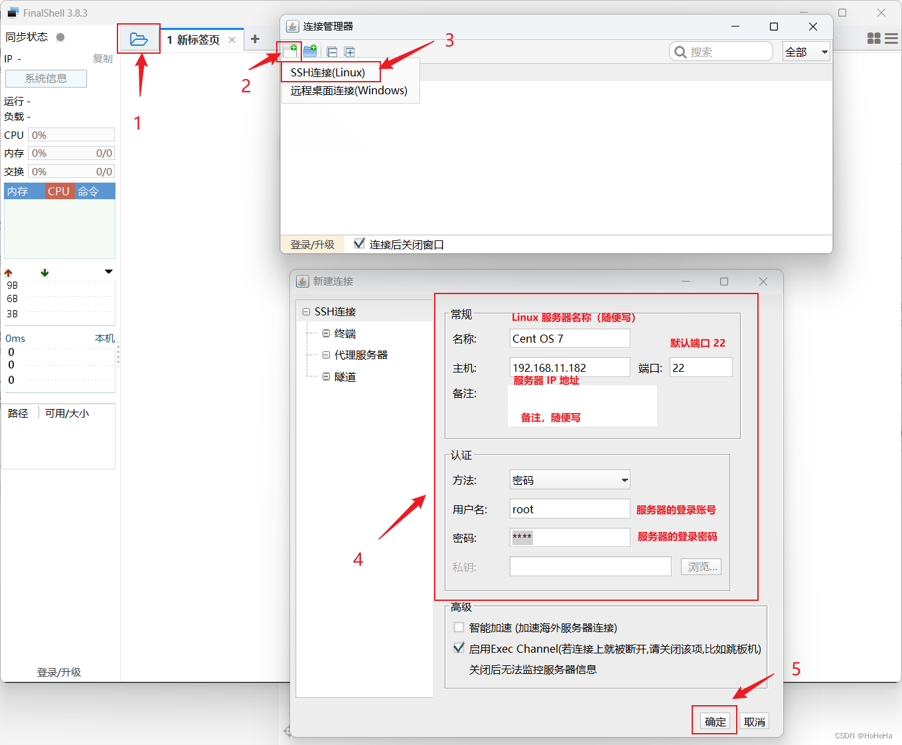Click the 主机 field with 192.168.11.182

pyautogui.click(x=570, y=368)
